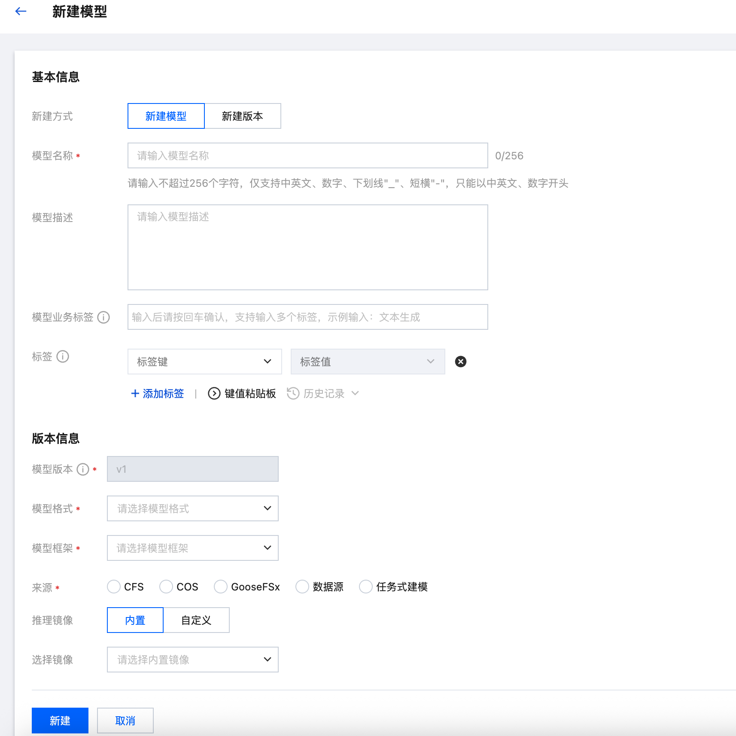Expand the 标签键 dropdown
This screenshot has height=736, width=736.
[204, 362]
